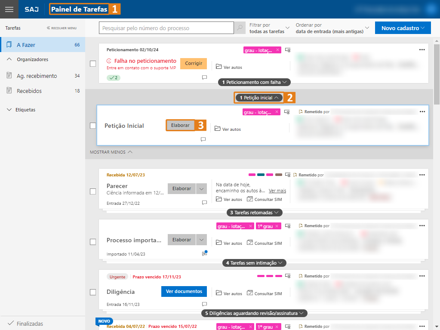The height and width of the screenshot is (330, 440).
Task: Select the Parecer task checkbox
Action: tap(93, 191)
